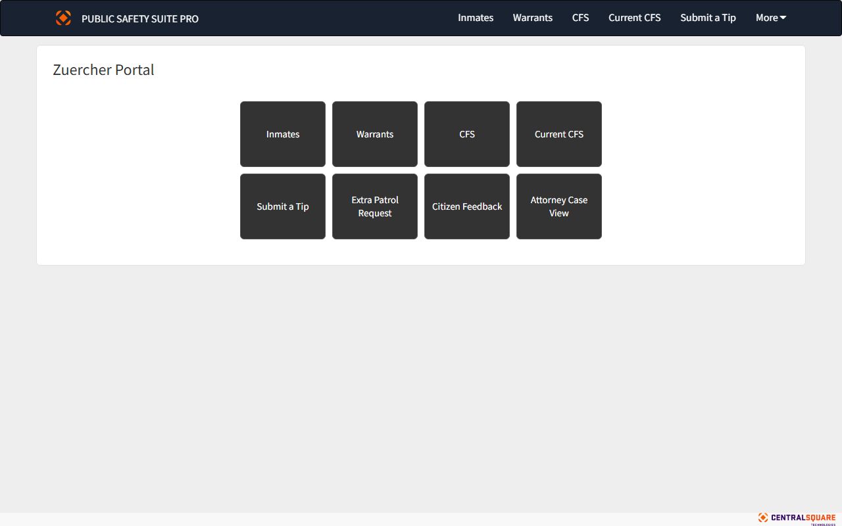Open PUBLIC SAFETY SUITE PRO home link
The width and height of the screenshot is (842, 526).
tap(139, 18)
